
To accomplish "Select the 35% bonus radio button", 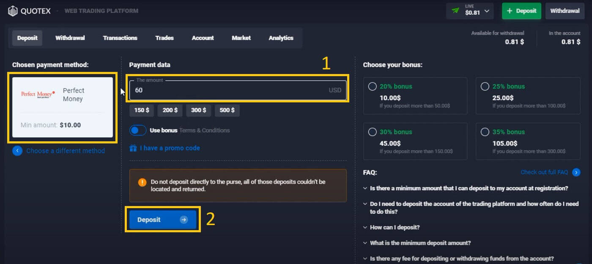I will click(485, 132).
